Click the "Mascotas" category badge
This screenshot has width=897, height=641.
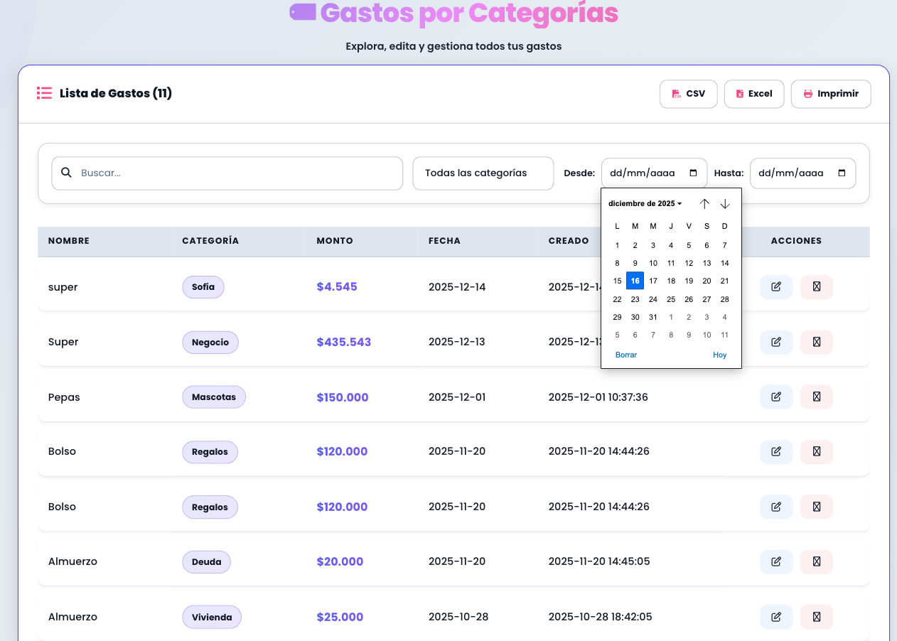[214, 397]
